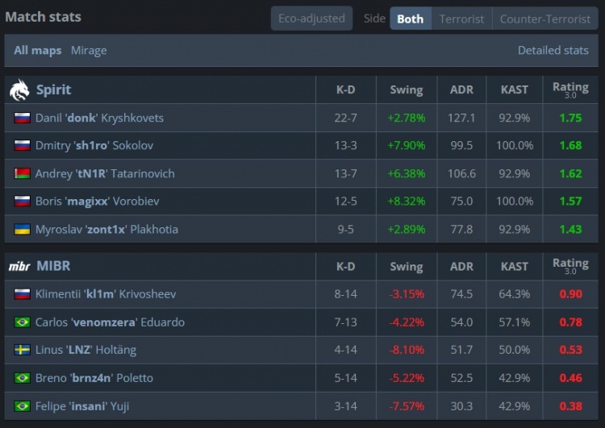Open Klimentii 'kl1m' Krivosheev player page

(x=106, y=294)
